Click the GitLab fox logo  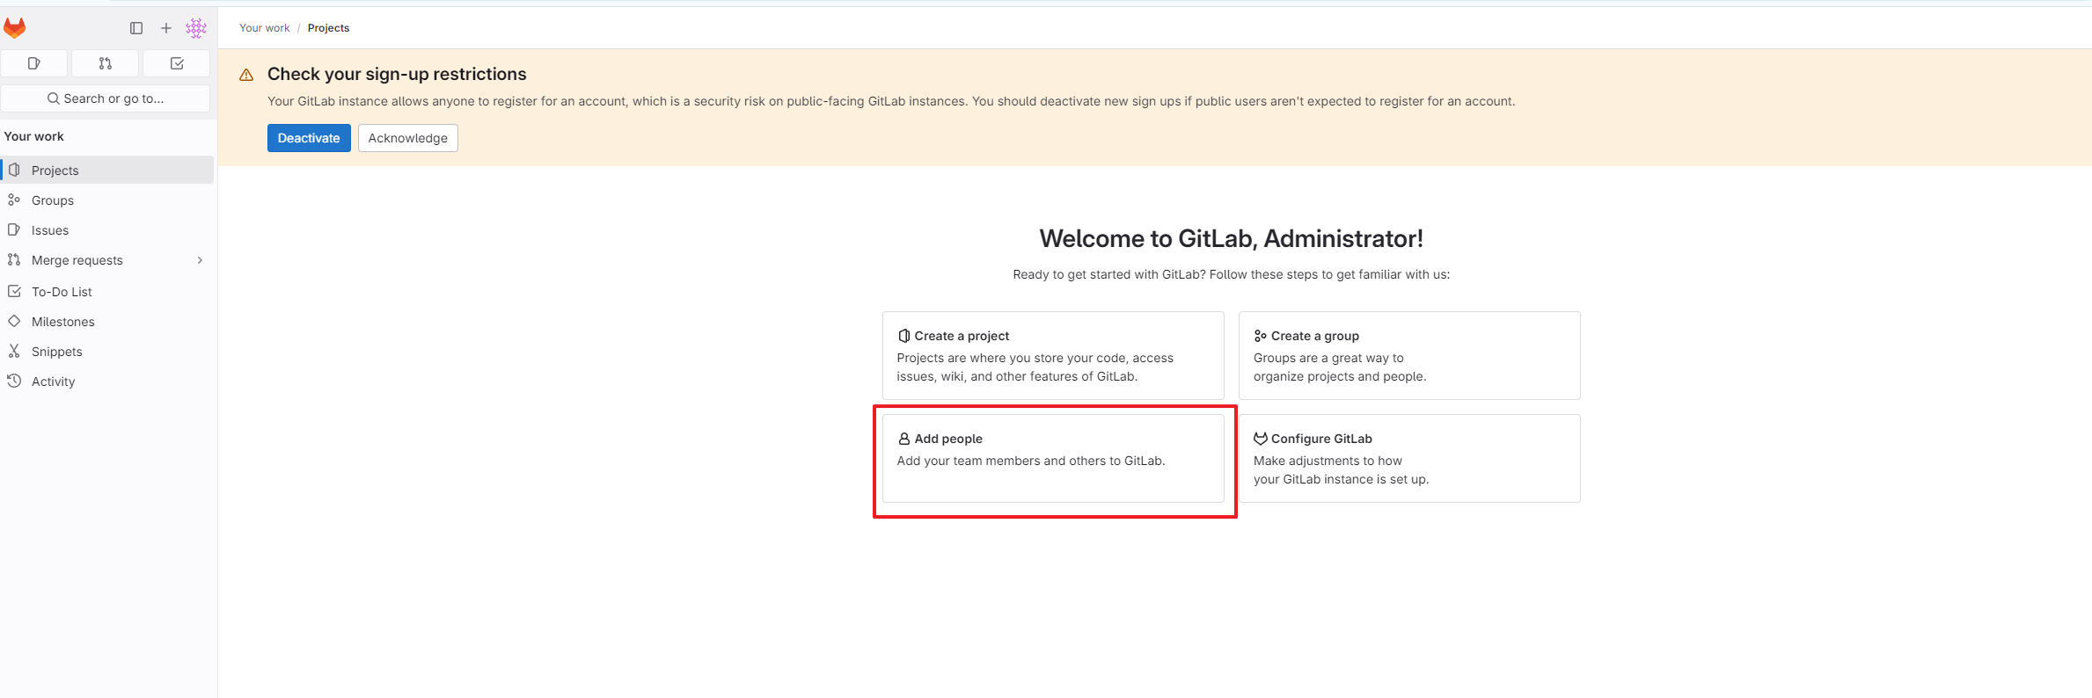[x=15, y=28]
